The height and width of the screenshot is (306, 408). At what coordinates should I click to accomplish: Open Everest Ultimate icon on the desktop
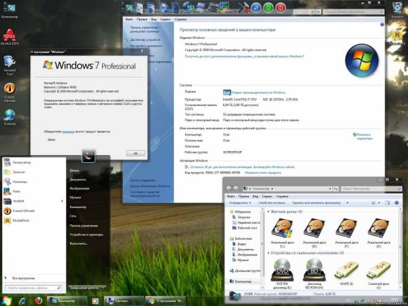pyautogui.click(x=10, y=92)
